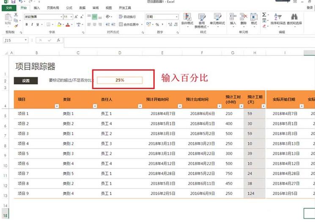
Task: Toggle align text right
Action: (100, 25)
